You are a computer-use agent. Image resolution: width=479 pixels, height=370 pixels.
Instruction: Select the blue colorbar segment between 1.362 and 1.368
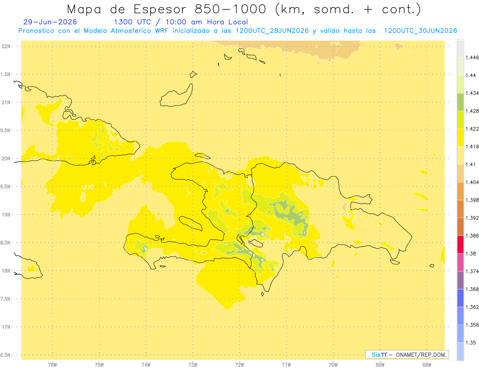pos(460,298)
